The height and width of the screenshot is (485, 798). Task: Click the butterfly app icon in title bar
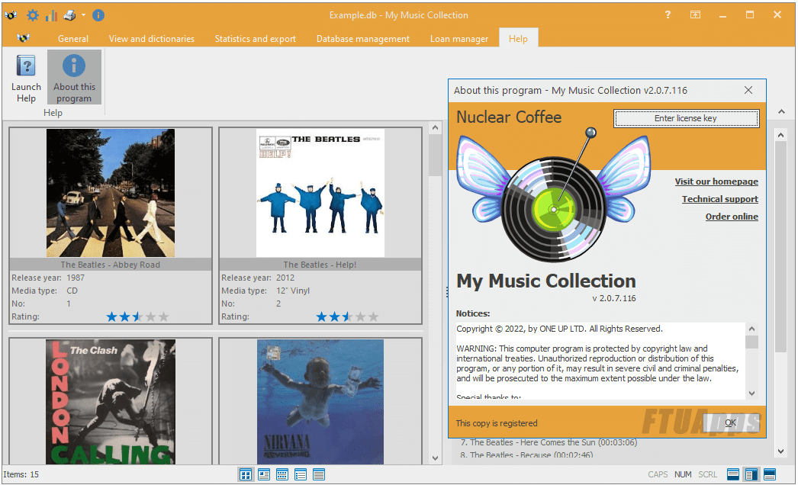click(11, 15)
